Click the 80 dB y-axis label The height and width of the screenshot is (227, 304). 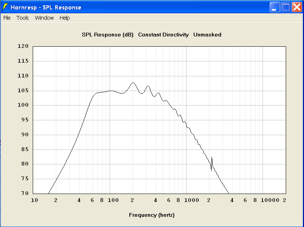coord(24,164)
